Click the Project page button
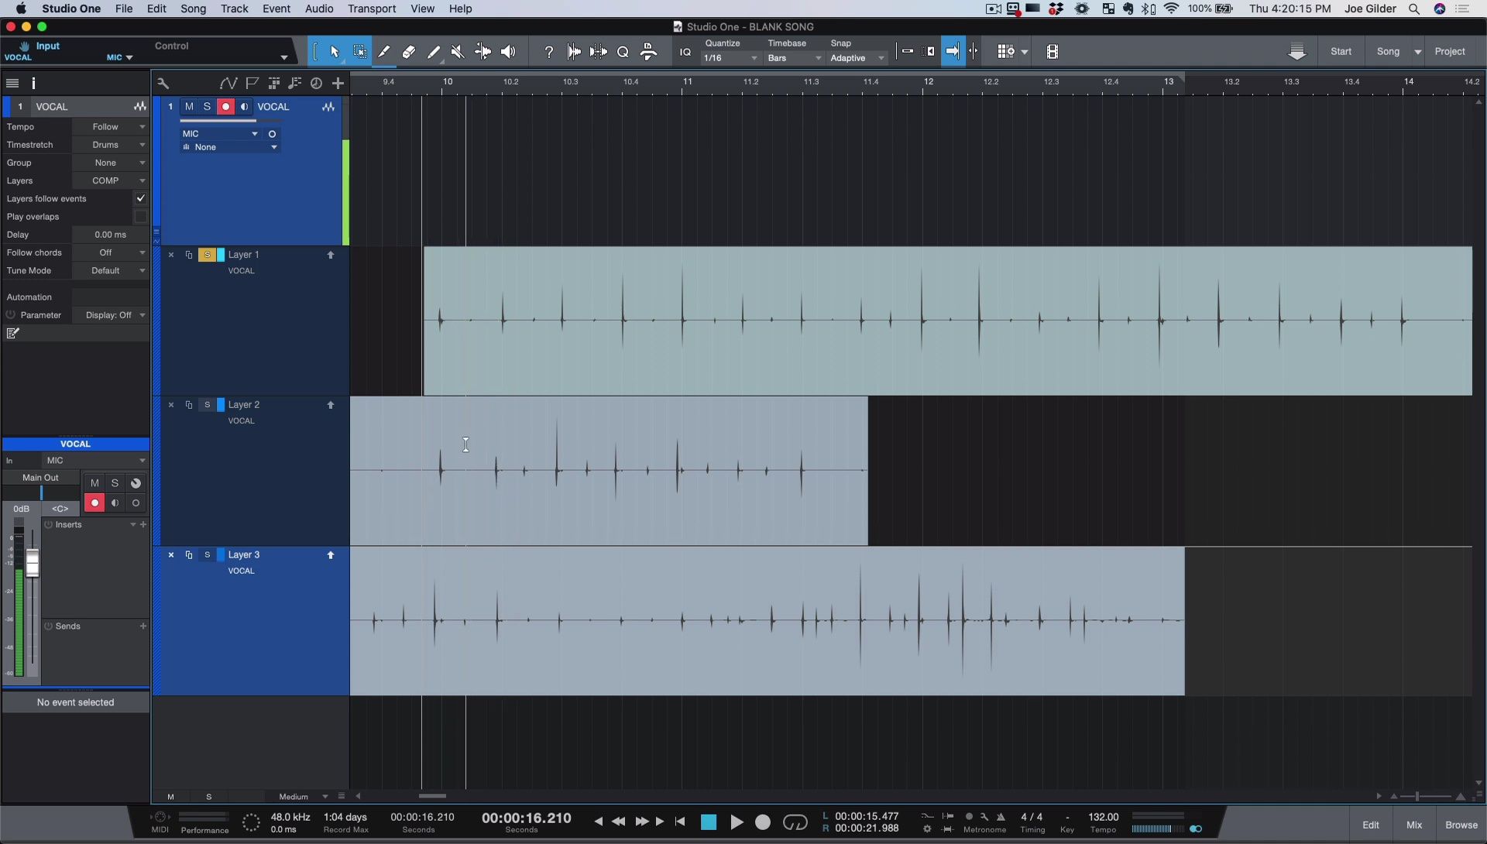Viewport: 1487px width, 844px height. coord(1450,52)
